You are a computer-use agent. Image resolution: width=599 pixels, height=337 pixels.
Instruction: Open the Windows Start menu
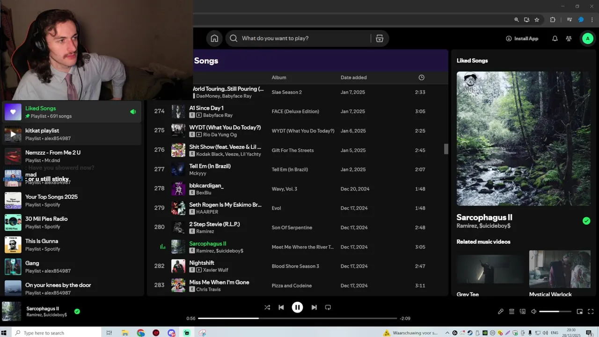4,333
